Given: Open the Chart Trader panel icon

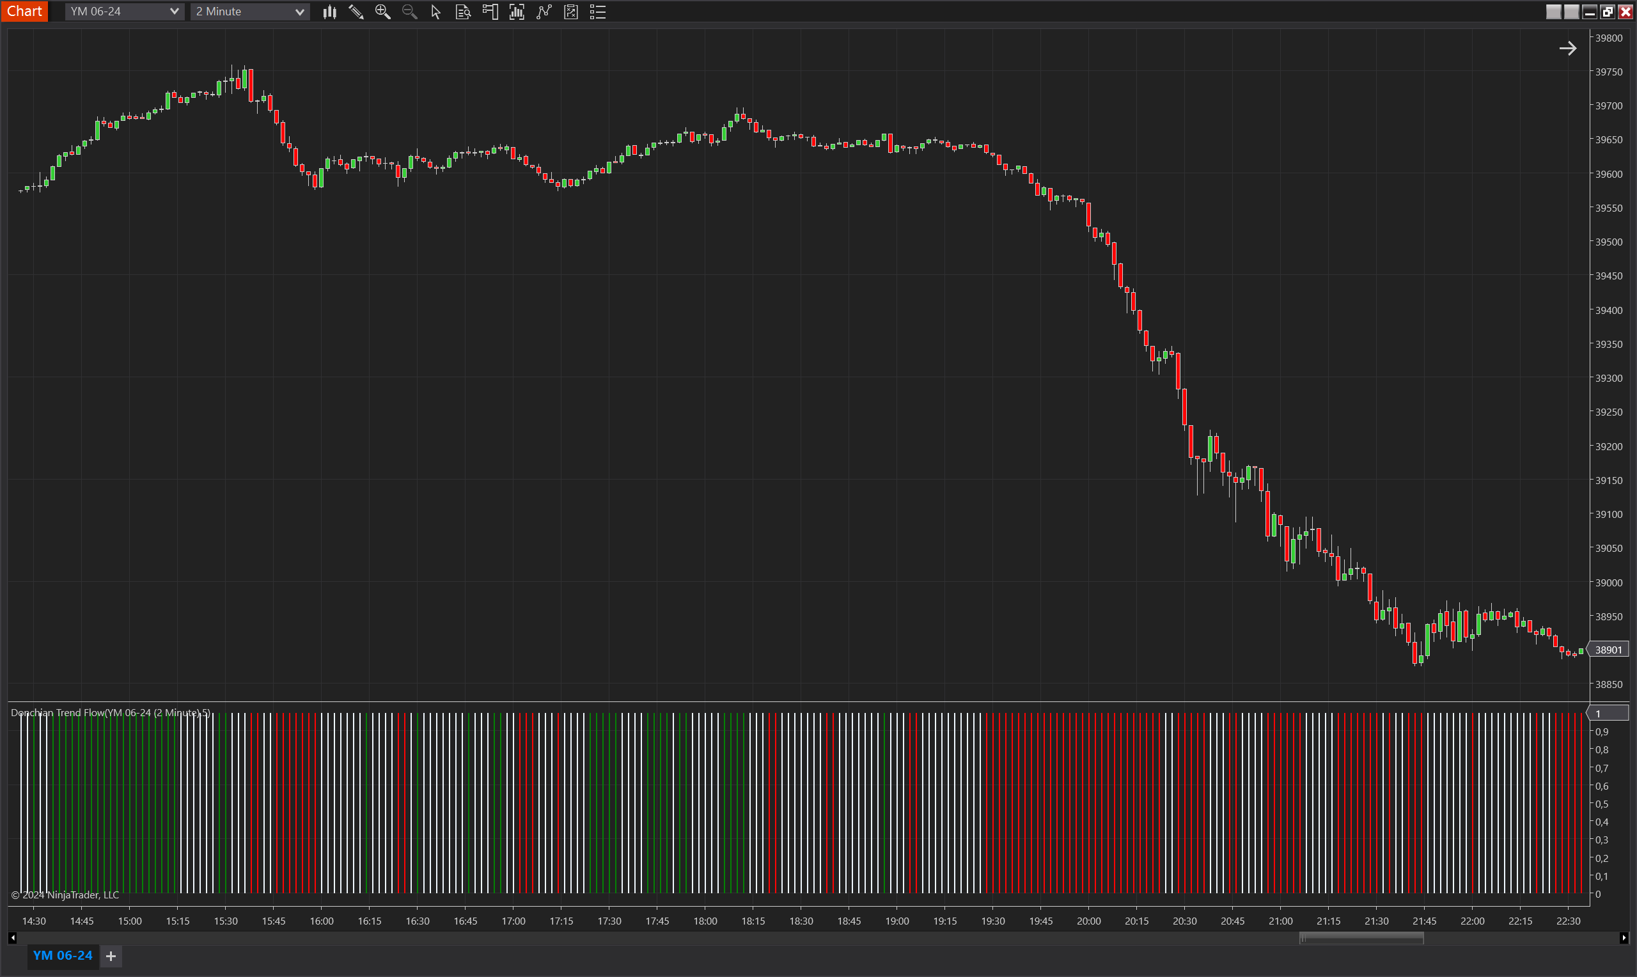Looking at the screenshot, I should pos(490,12).
